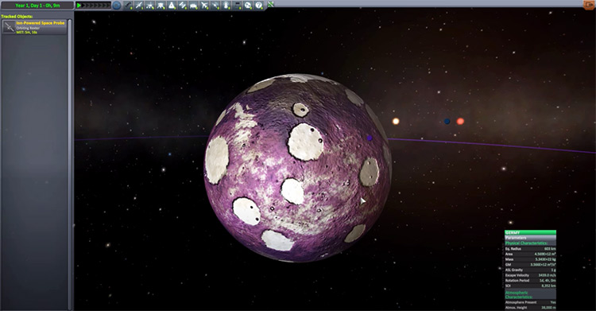Click the round blue button beside warp
596x311 pixels.
tap(117, 6)
